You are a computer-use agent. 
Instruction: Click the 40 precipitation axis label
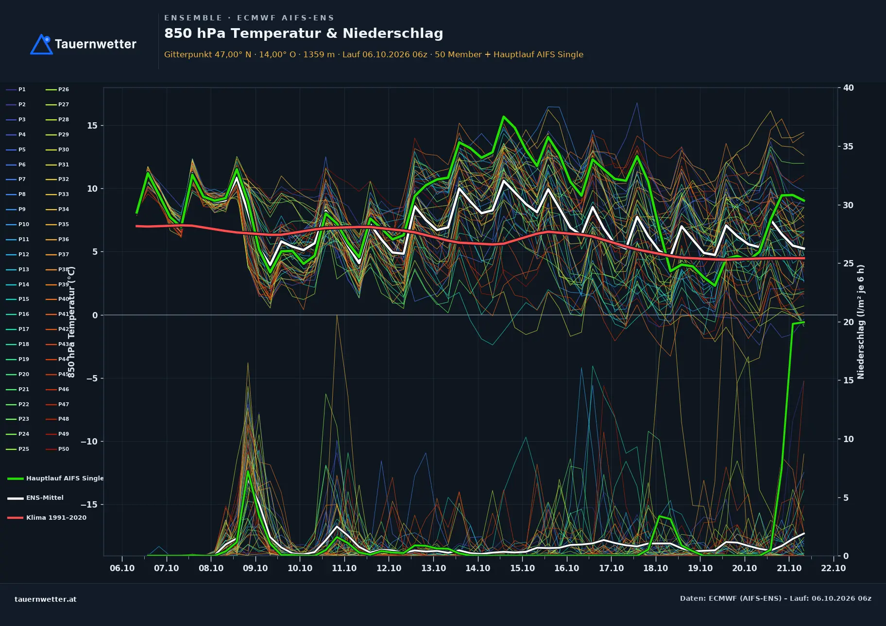coord(849,88)
